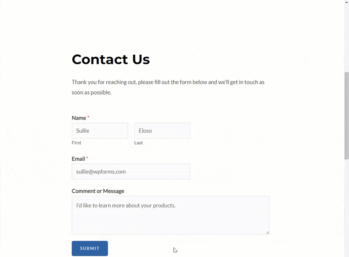This screenshot has height=257, width=349.
Task: Click the red asterisk beside Name
Action: coord(88,117)
